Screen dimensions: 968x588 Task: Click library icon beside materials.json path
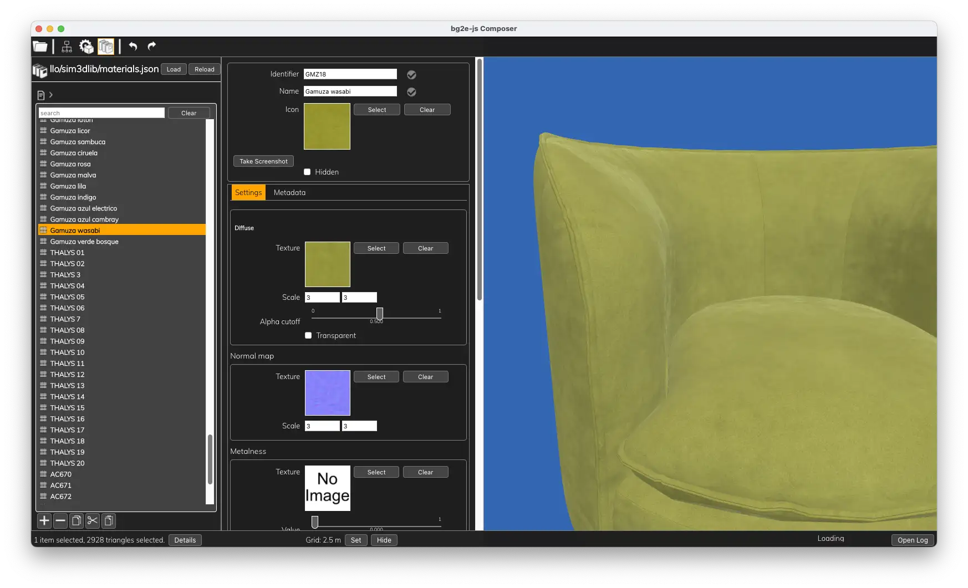pos(40,70)
